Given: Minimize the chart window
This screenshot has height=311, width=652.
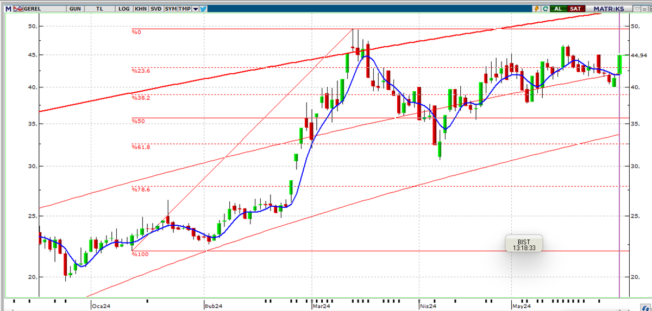Looking at the screenshot, I should tap(644, 9).
